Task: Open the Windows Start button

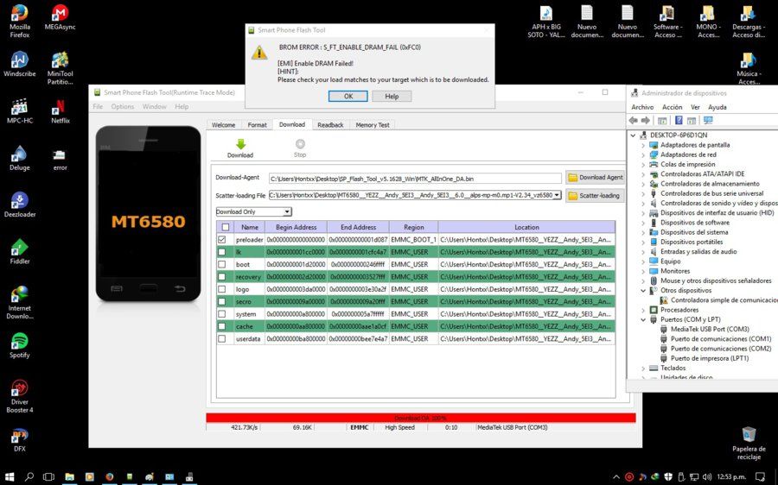Action: (x=9, y=476)
